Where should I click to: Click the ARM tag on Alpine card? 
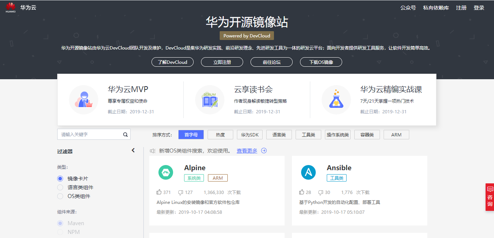(x=218, y=178)
